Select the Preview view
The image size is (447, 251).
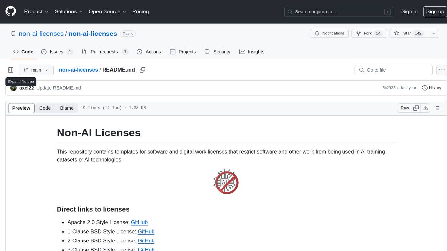[21, 108]
